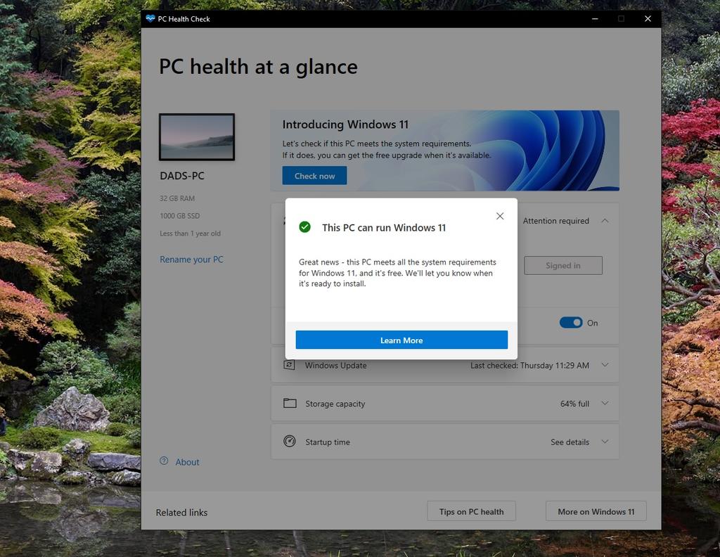Click the Introducing Windows 11 banner heading
This screenshot has width=720, height=557.
tap(345, 124)
